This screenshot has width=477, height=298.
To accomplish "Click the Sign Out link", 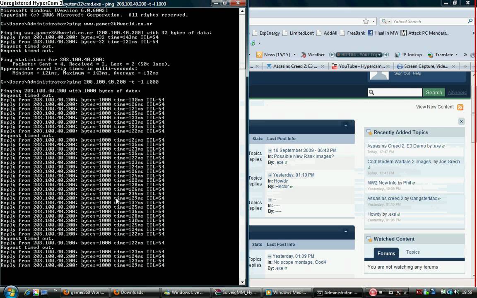I will coord(402,74).
